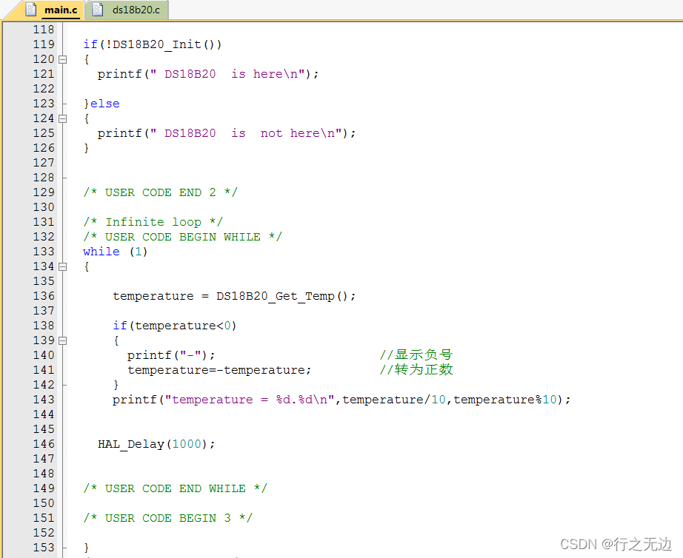Click the printf("-") statement
683x558 pixels.
(171, 355)
